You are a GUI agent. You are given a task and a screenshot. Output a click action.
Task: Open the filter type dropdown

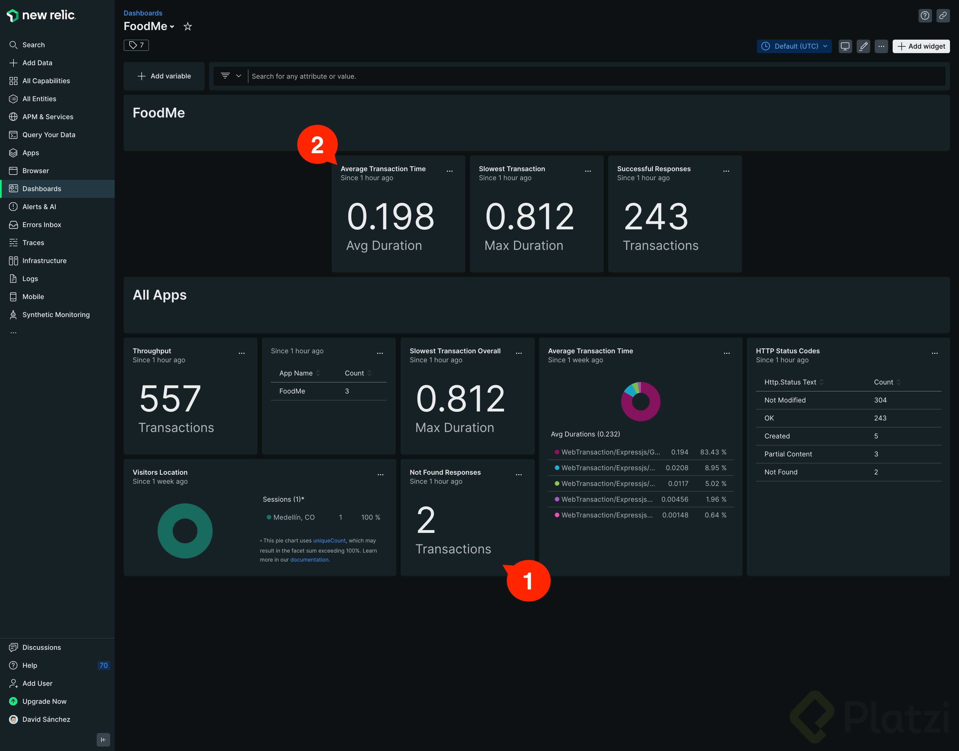pos(231,76)
